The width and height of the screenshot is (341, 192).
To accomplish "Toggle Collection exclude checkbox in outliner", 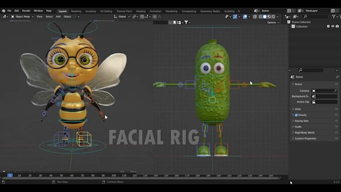I will coord(328,26).
